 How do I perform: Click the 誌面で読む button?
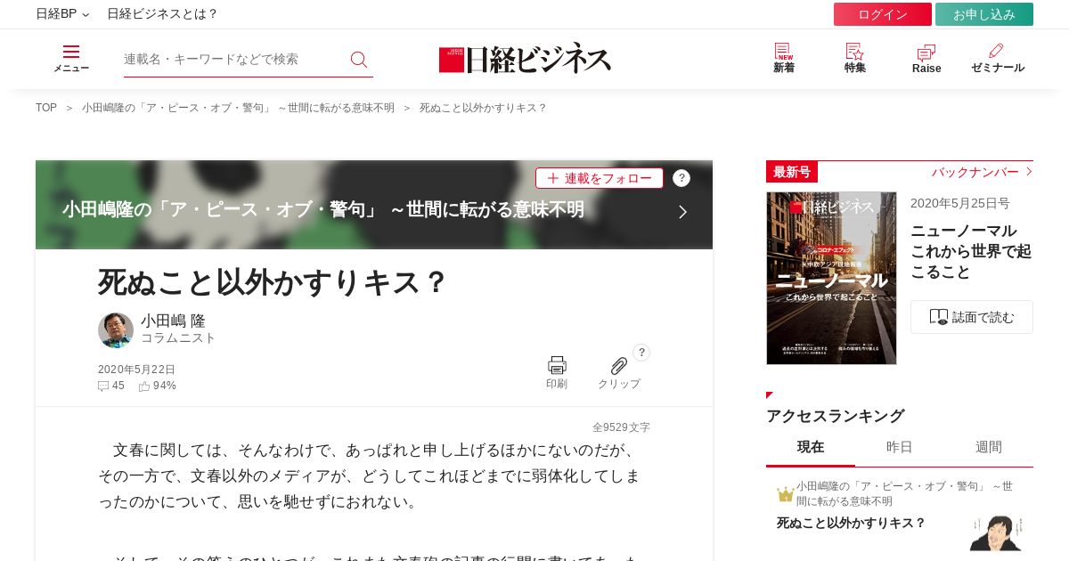pyautogui.click(x=972, y=317)
